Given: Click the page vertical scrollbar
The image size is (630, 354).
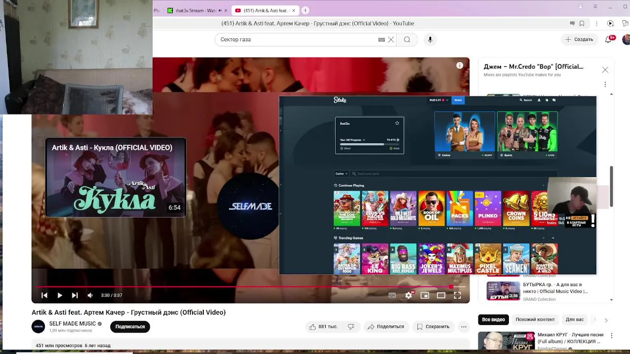Looking at the screenshot, I should tap(612, 187).
